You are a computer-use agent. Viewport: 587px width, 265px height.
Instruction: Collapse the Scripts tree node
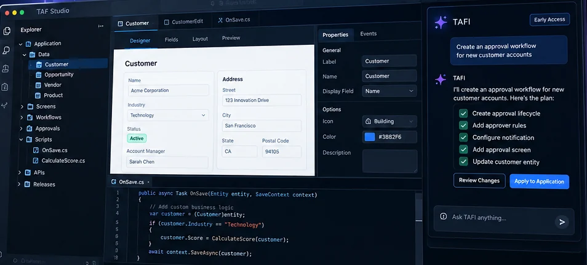tap(20, 140)
